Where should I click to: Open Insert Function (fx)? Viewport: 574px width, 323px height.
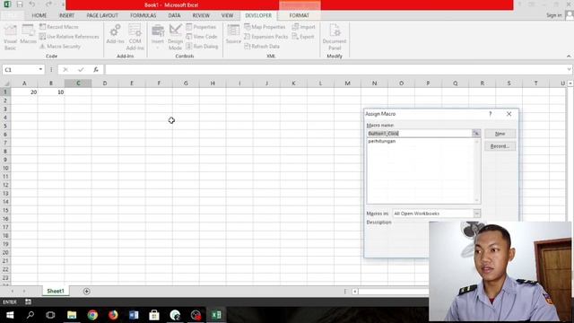coord(96,69)
